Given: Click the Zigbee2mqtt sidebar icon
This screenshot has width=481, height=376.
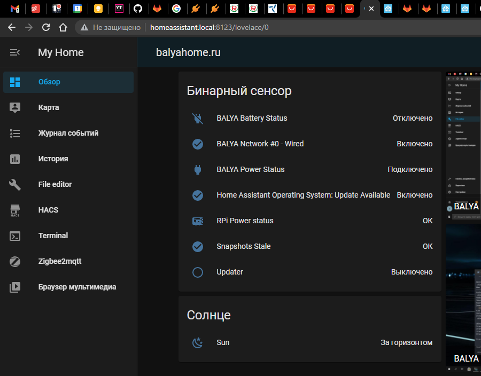Looking at the screenshot, I should [x=15, y=261].
